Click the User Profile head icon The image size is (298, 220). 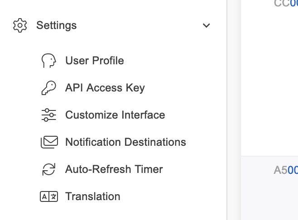coord(48,61)
